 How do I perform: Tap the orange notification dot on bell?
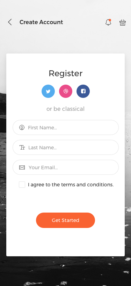click(110, 20)
